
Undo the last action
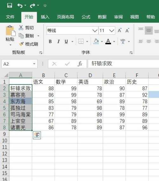point(20,5)
